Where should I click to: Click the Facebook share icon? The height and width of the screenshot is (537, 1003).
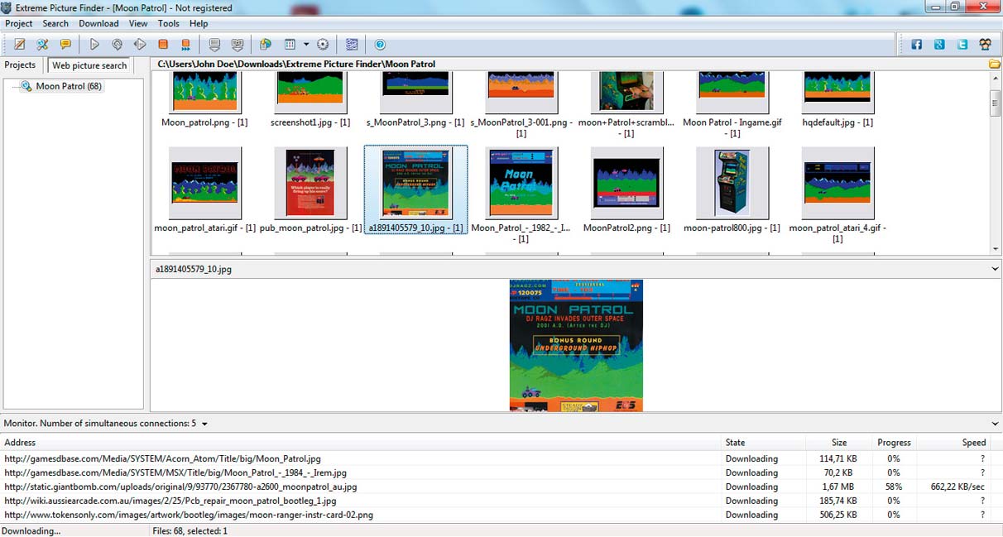click(x=917, y=45)
